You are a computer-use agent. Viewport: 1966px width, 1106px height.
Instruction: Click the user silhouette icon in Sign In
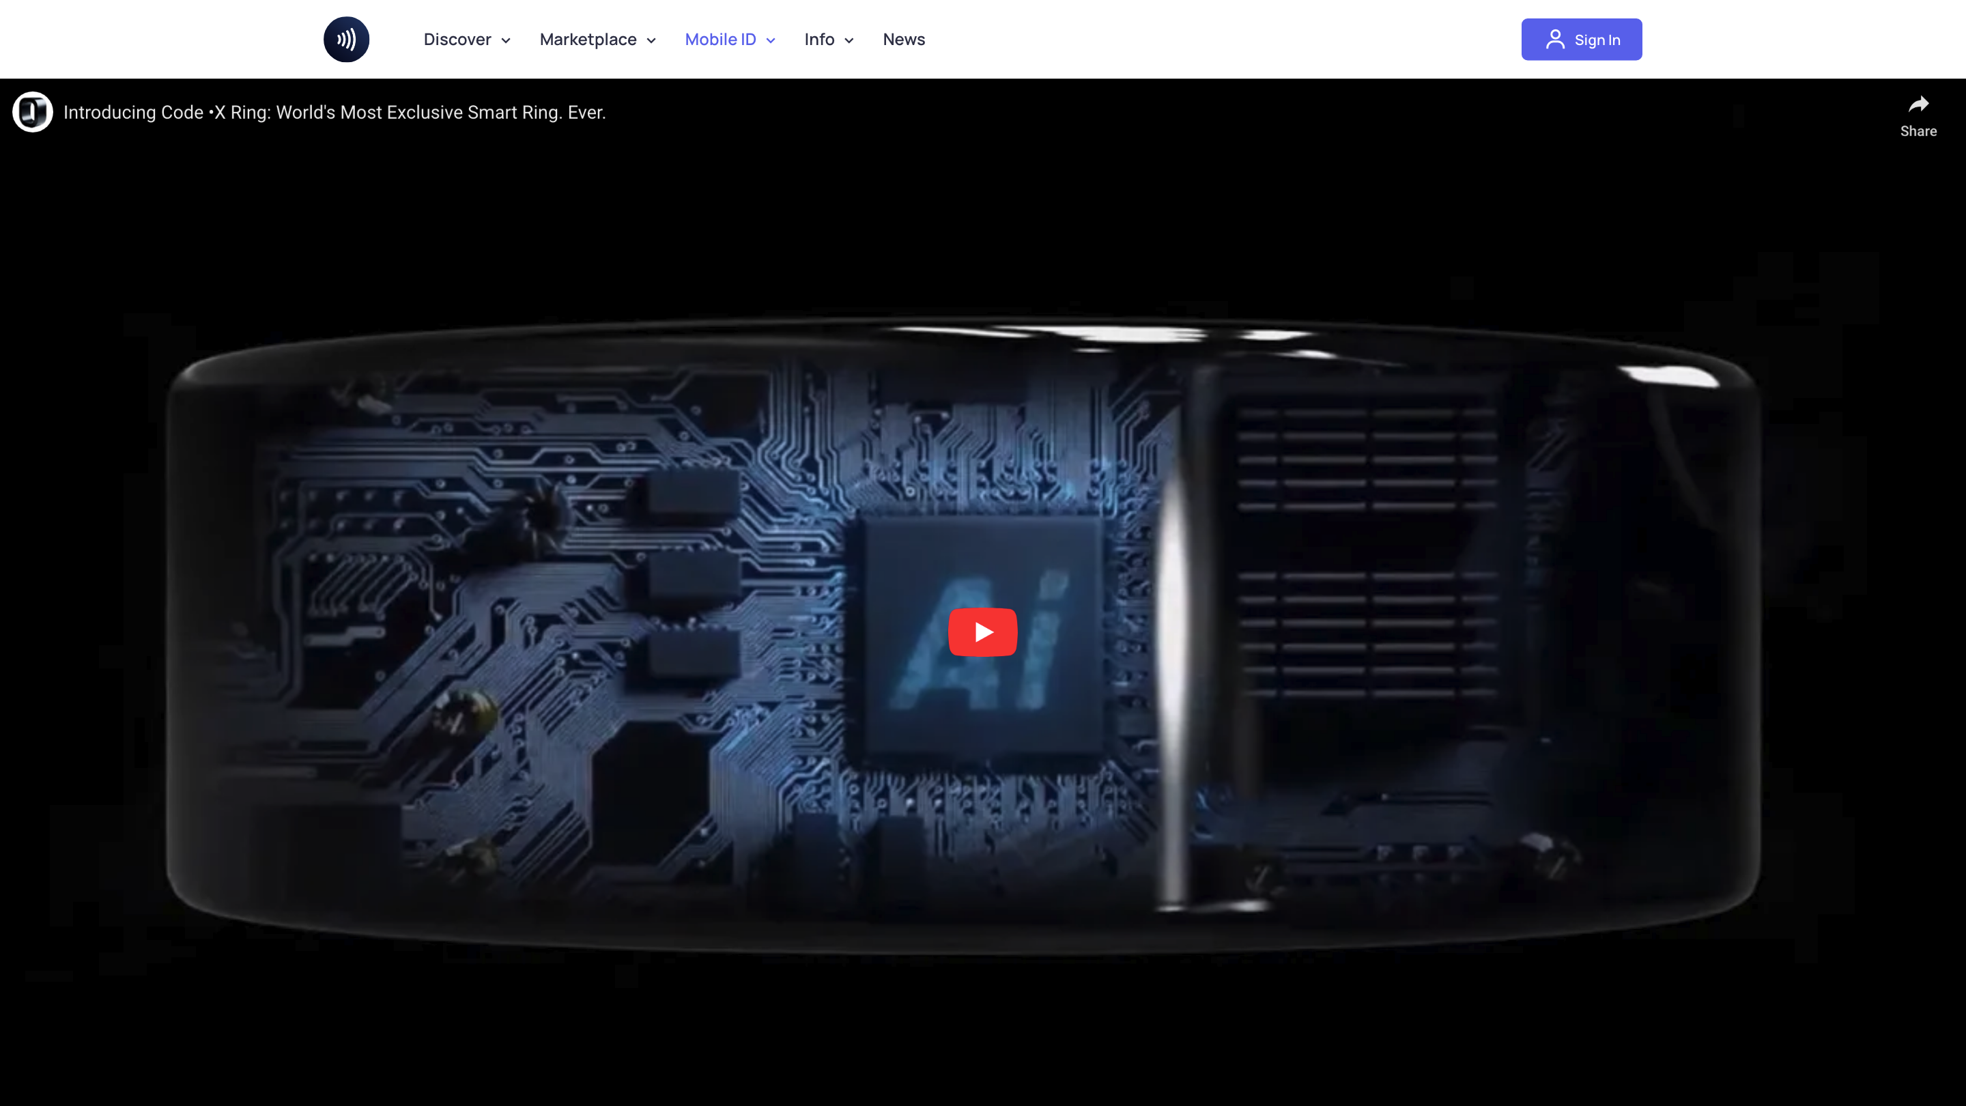1554,40
